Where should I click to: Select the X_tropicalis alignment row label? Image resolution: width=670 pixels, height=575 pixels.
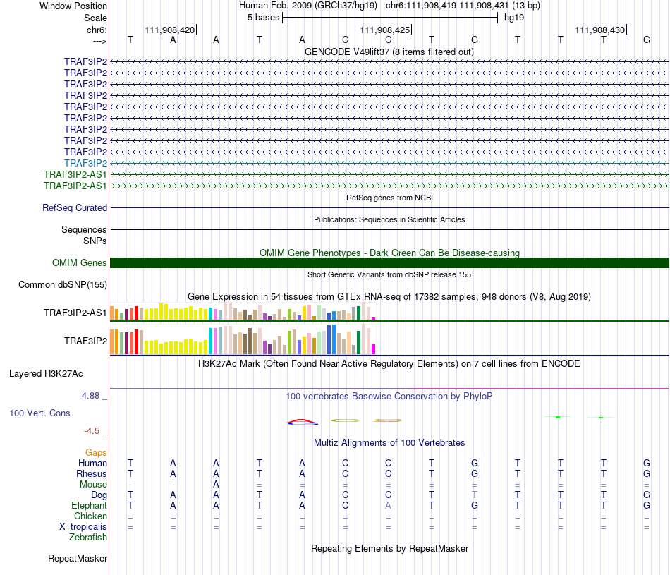tap(83, 527)
